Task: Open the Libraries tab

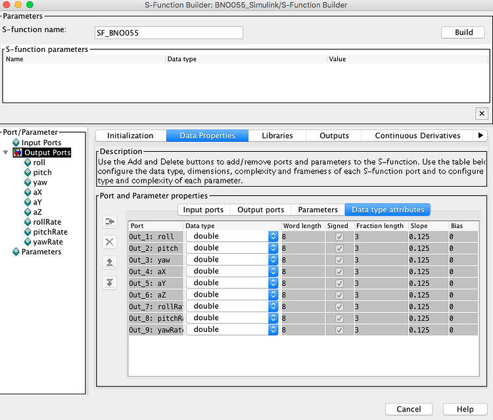Action: tap(277, 135)
